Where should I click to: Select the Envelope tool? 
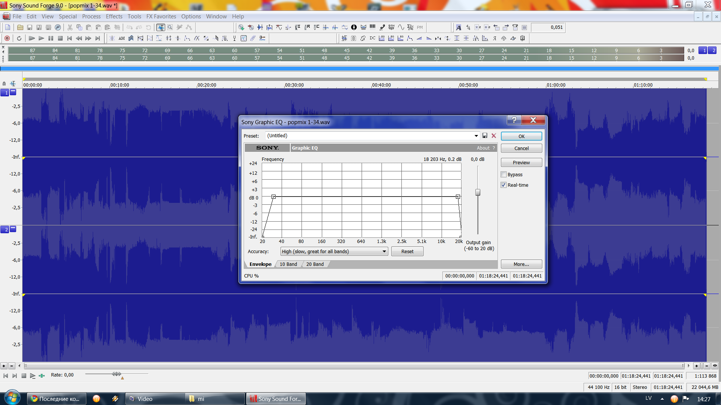click(x=189, y=27)
